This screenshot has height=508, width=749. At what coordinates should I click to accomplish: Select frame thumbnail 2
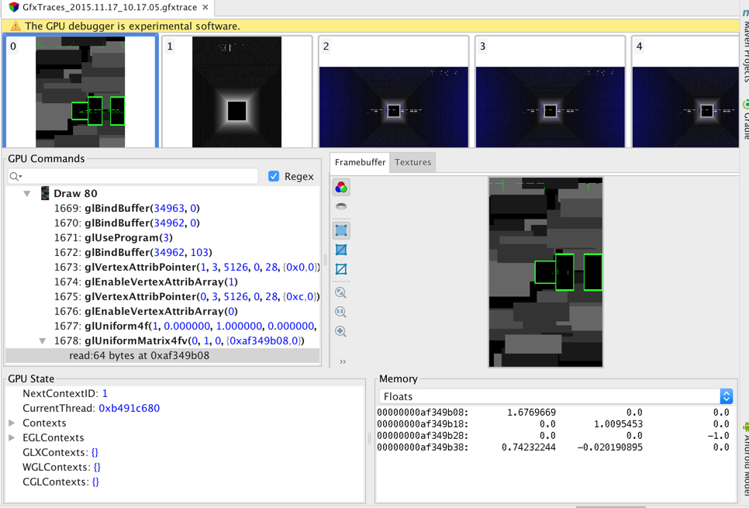393,92
